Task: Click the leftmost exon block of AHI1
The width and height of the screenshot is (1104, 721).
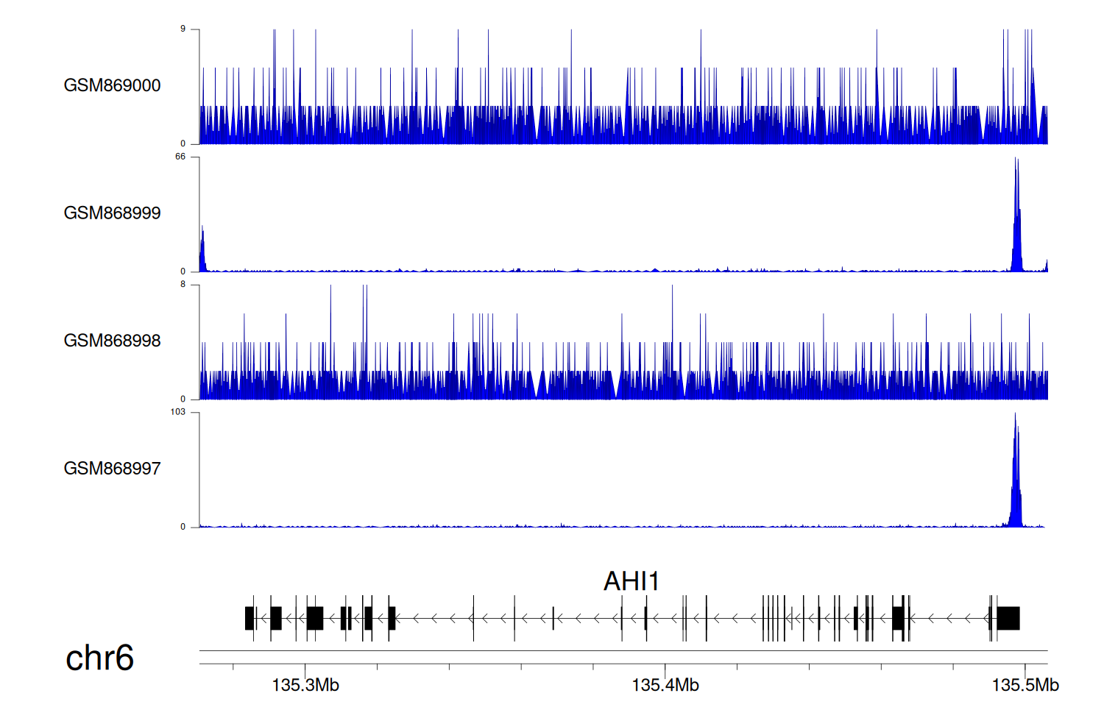Action: click(x=250, y=618)
